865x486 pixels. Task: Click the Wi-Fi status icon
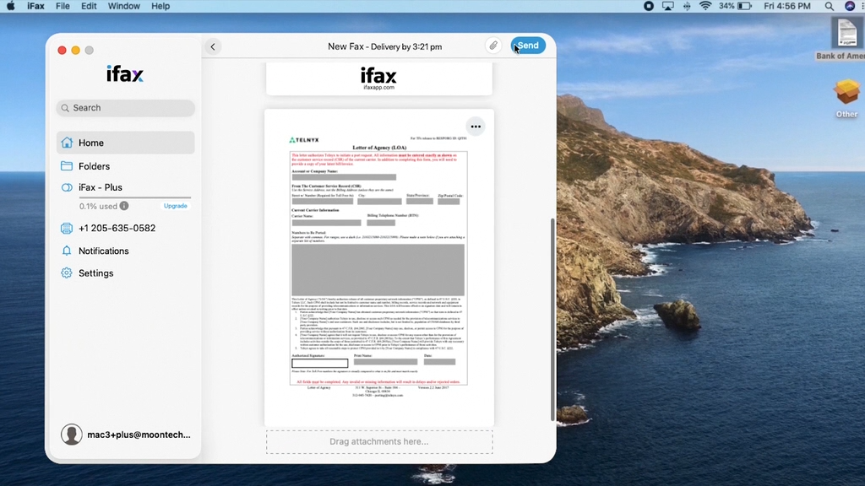(705, 6)
